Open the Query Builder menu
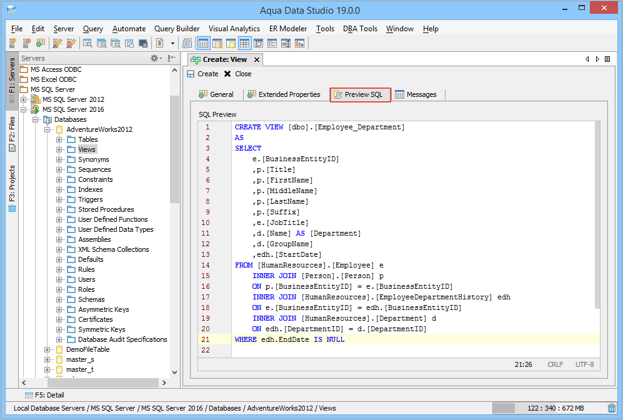623x420 pixels. point(177,29)
